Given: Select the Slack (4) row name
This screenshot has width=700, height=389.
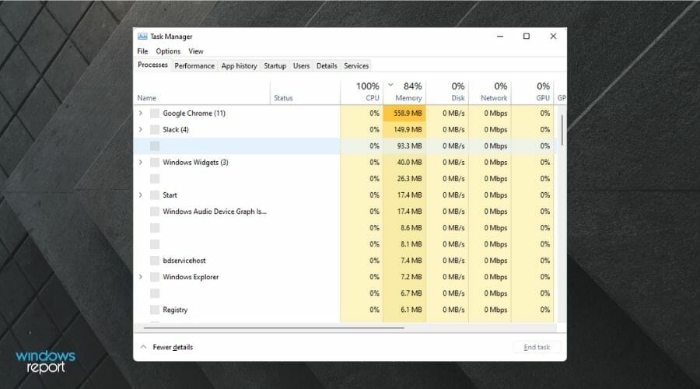Looking at the screenshot, I should click(176, 129).
